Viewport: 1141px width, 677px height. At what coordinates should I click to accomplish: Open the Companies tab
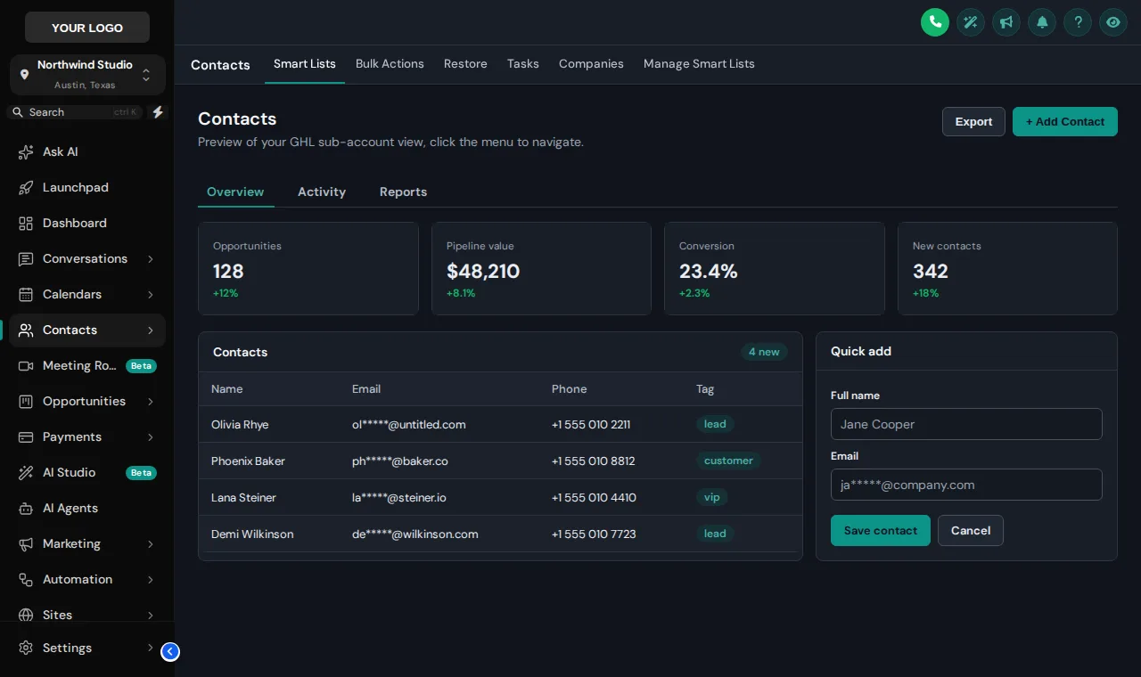591,64
